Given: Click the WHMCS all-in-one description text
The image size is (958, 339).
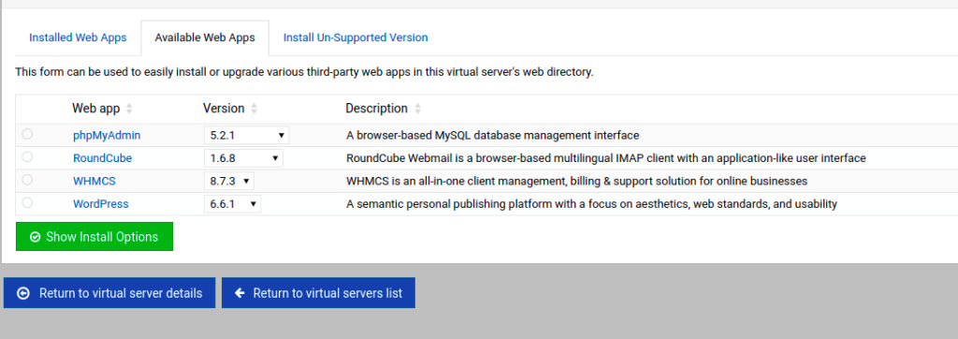Looking at the screenshot, I should [x=576, y=181].
